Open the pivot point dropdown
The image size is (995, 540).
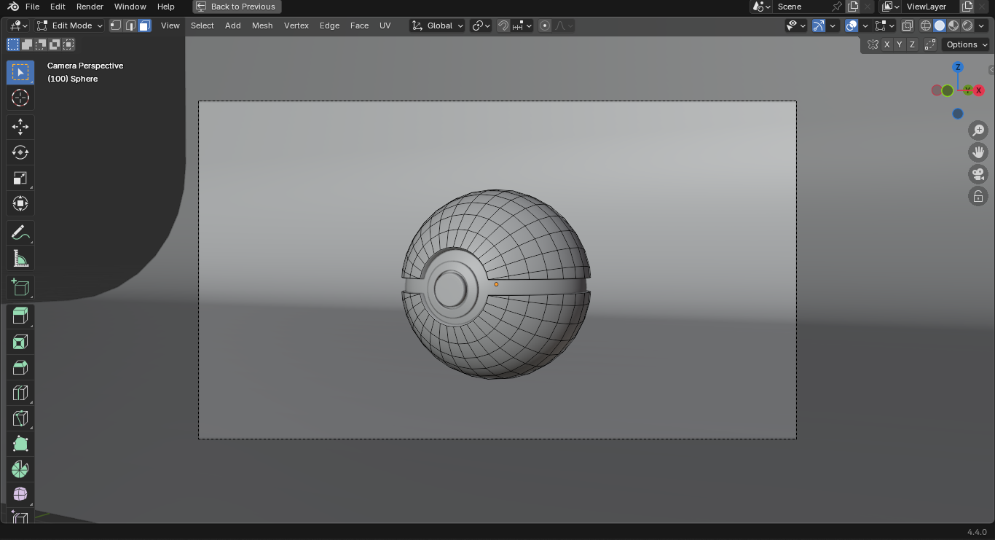pyautogui.click(x=481, y=26)
